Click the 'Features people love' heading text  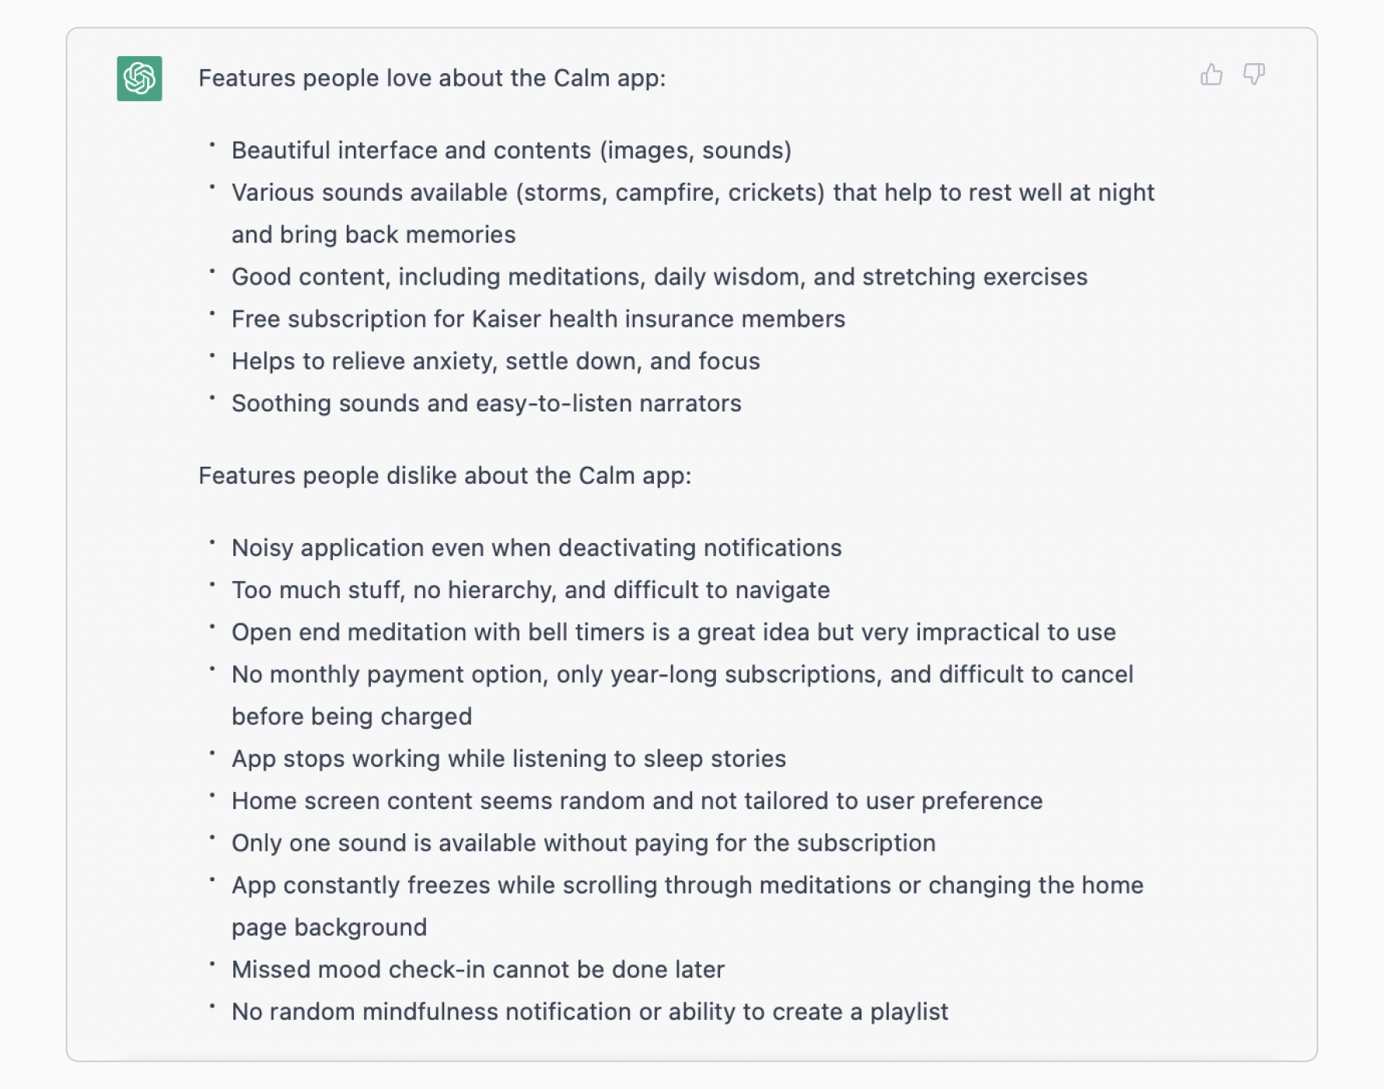432,79
